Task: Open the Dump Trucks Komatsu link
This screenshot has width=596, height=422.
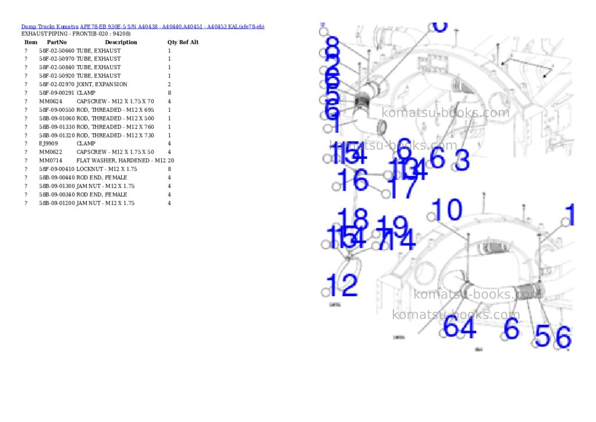Action: tap(50, 27)
